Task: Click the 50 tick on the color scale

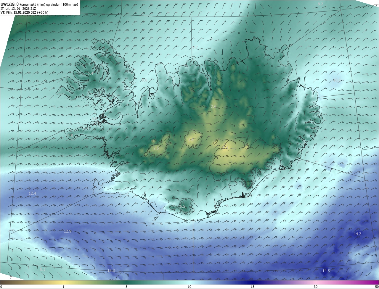Action: [377, 287]
